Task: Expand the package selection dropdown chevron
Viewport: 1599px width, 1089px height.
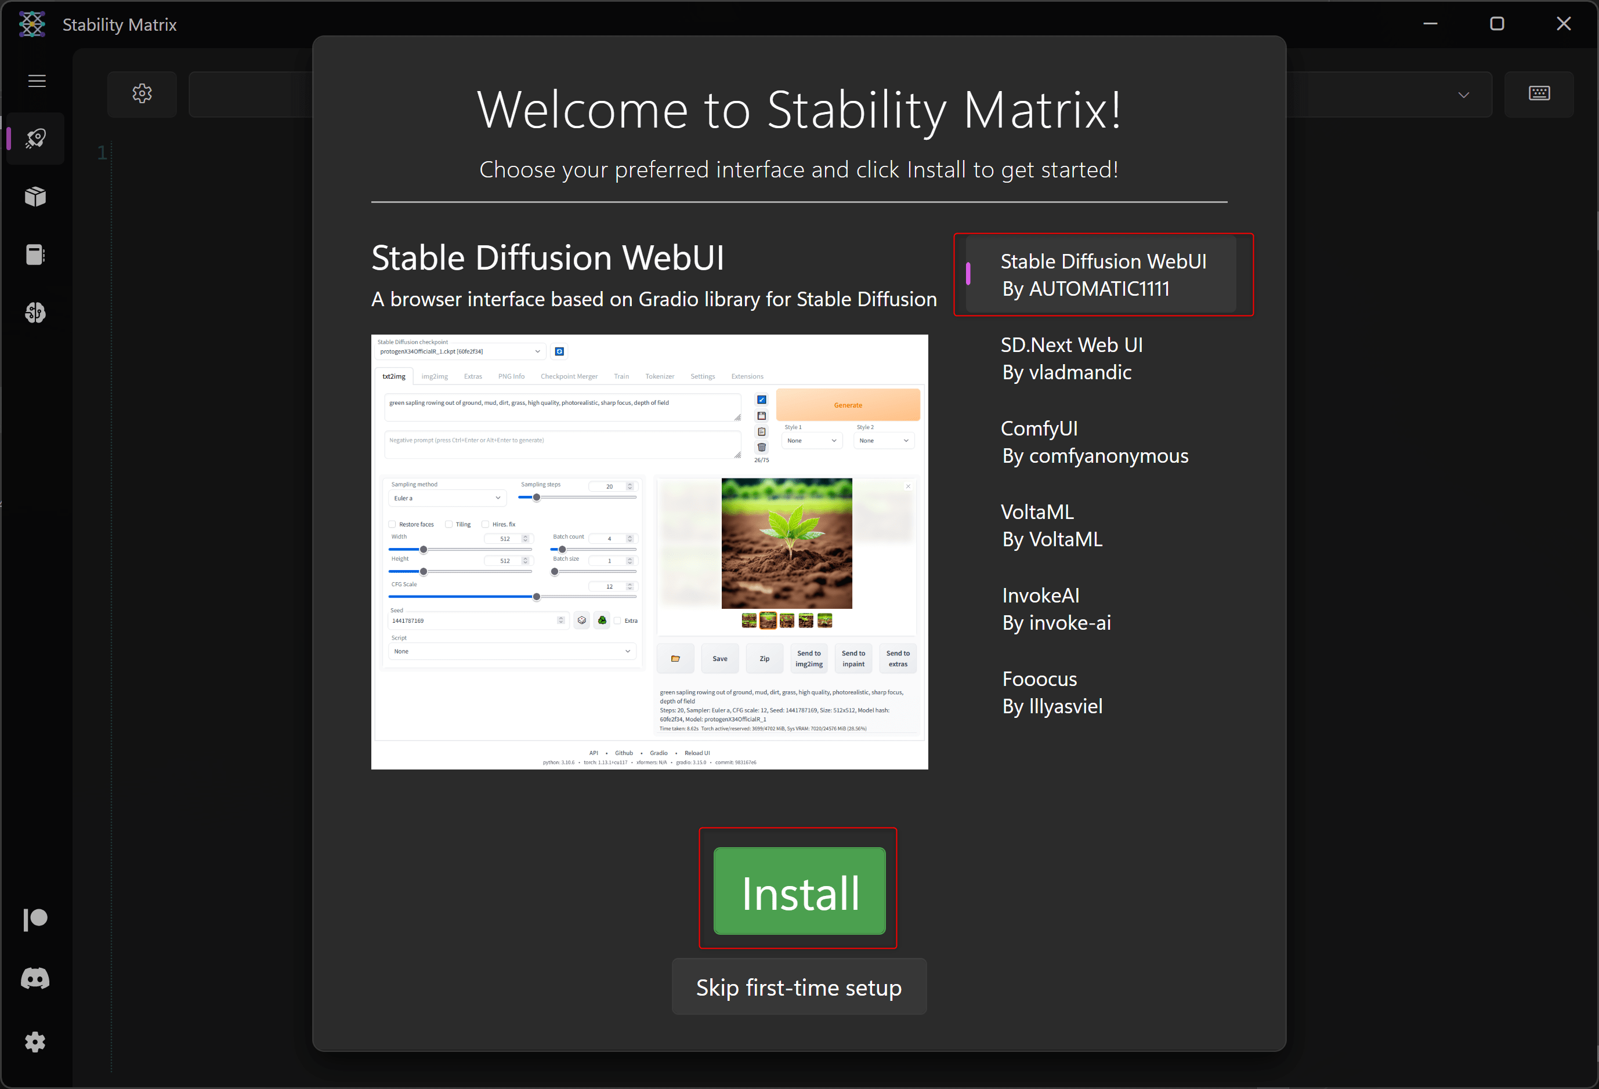Action: (x=1463, y=95)
